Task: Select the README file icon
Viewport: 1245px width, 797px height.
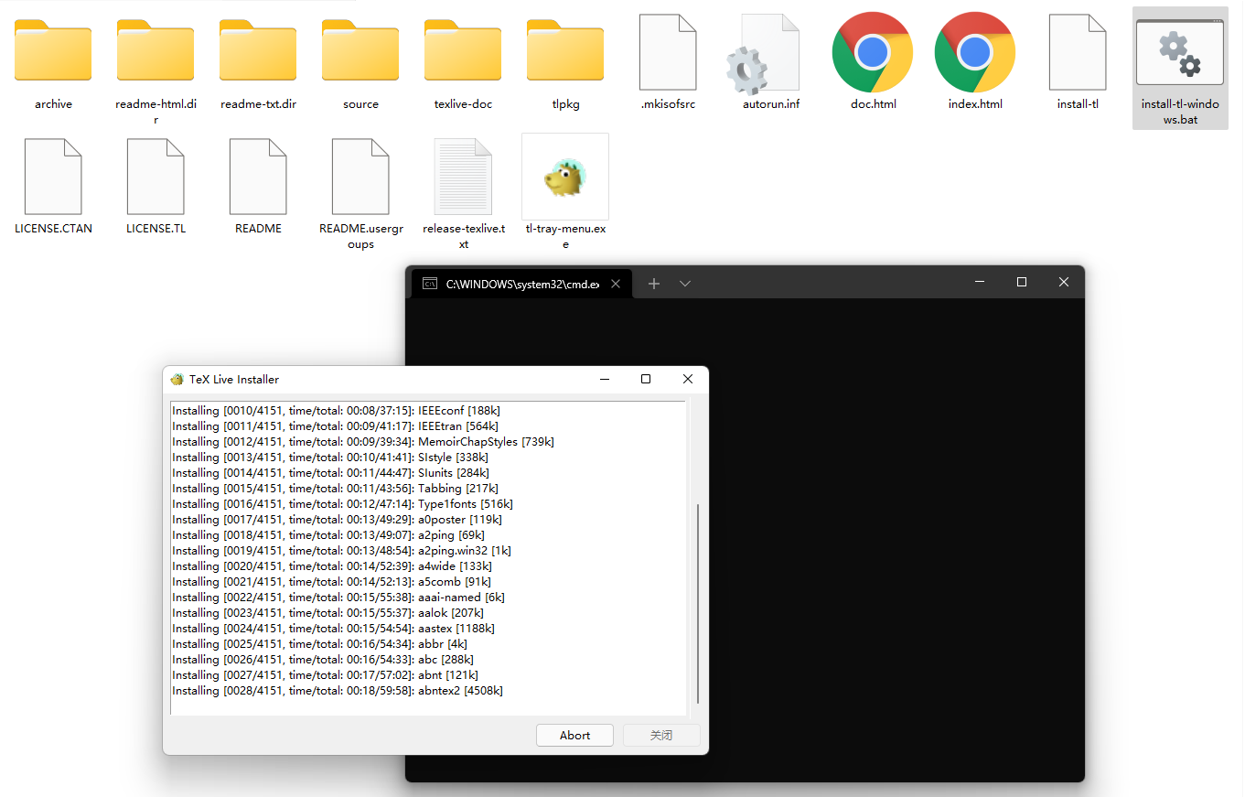Action: [258, 177]
